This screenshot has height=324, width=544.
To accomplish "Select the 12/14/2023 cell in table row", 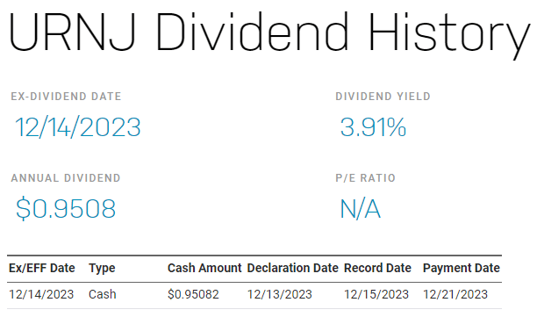I will [x=41, y=294].
